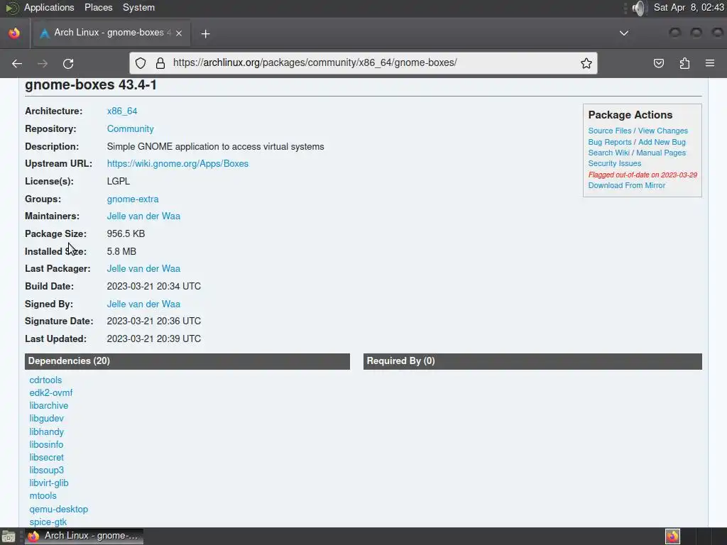
Task: Open the Source Files link
Action: point(610,131)
